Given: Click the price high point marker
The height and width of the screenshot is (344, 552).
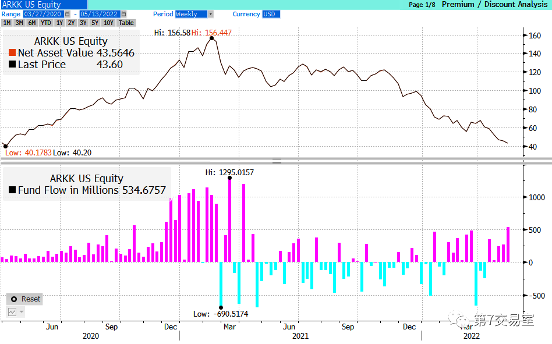Looking at the screenshot, I should point(211,38).
